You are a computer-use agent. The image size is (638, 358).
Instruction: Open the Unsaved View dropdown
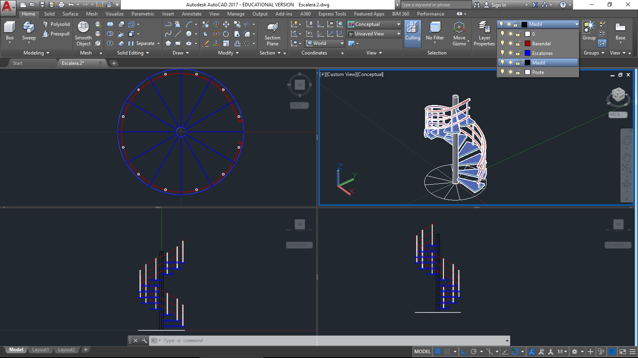398,34
